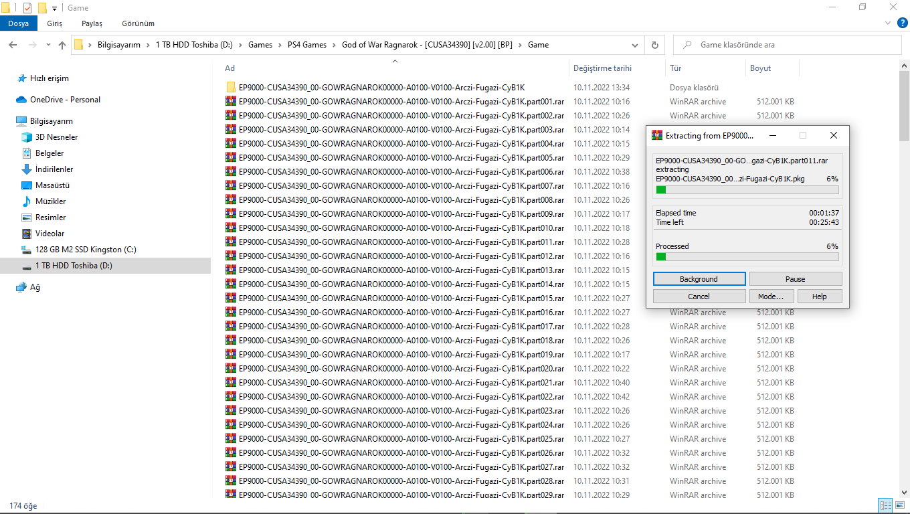Click WinRAR icon in extraction dialog title
Image resolution: width=910 pixels, height=514 pixels.
(x=657, y=135)
